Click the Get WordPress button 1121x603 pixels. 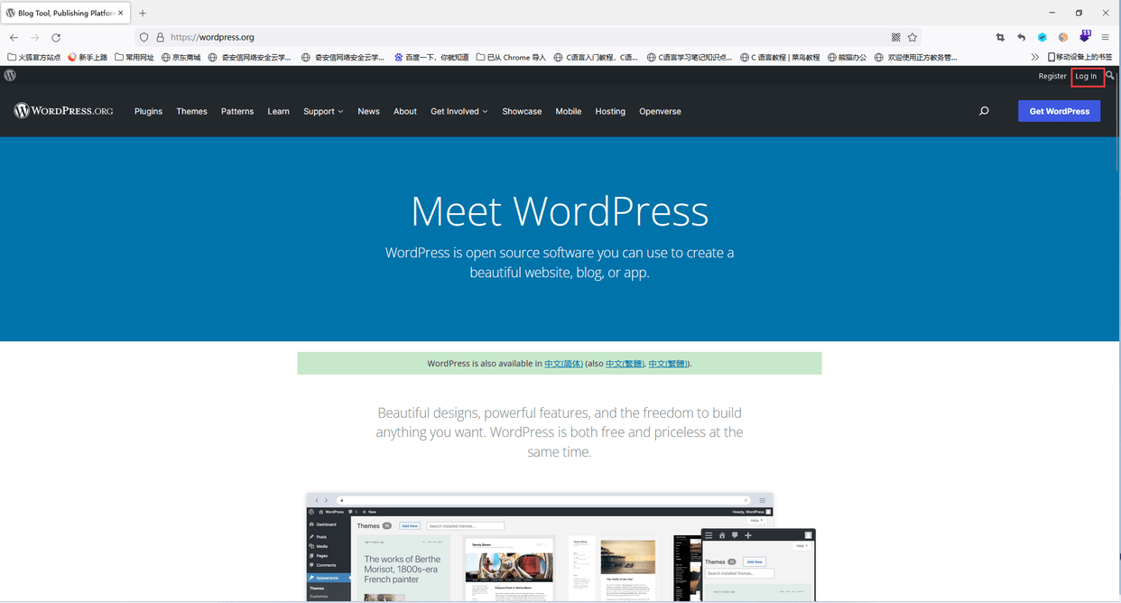pos(1059,111)
